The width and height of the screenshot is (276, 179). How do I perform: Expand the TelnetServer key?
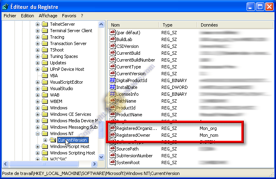pos(37,24)
